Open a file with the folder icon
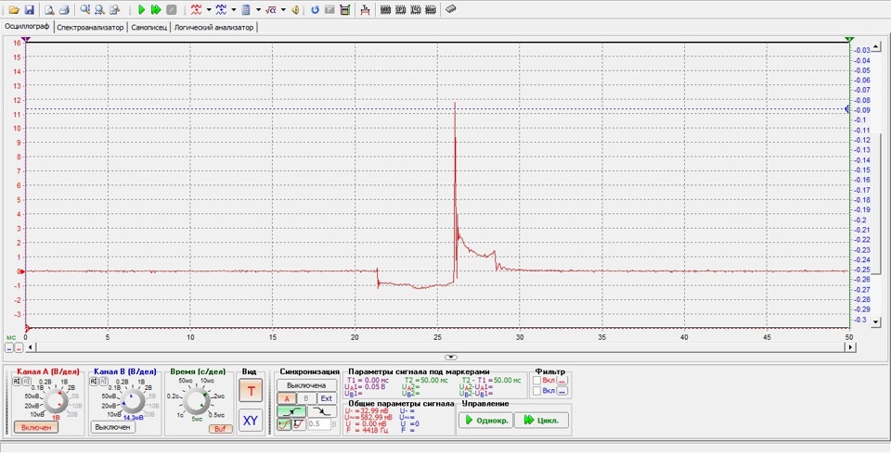Viewport: 891px width, 453px height. 14,9
